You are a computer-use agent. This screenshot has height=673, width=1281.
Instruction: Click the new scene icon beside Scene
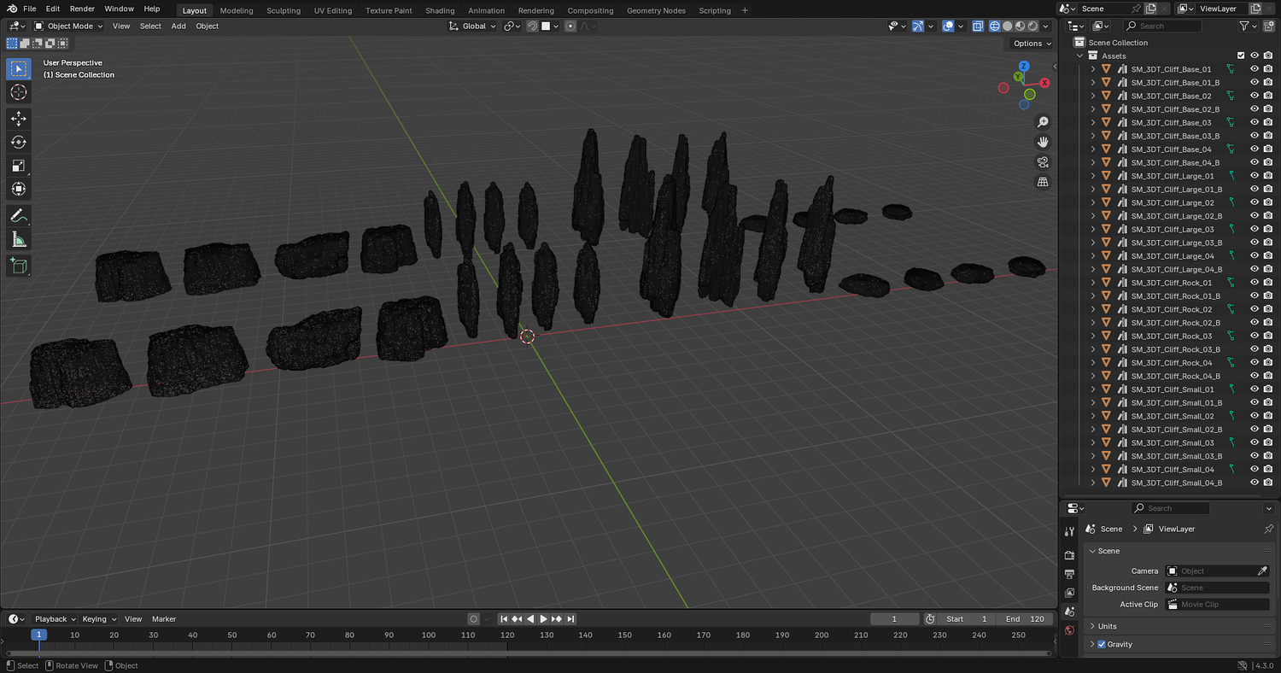[x=1151, y=9]
